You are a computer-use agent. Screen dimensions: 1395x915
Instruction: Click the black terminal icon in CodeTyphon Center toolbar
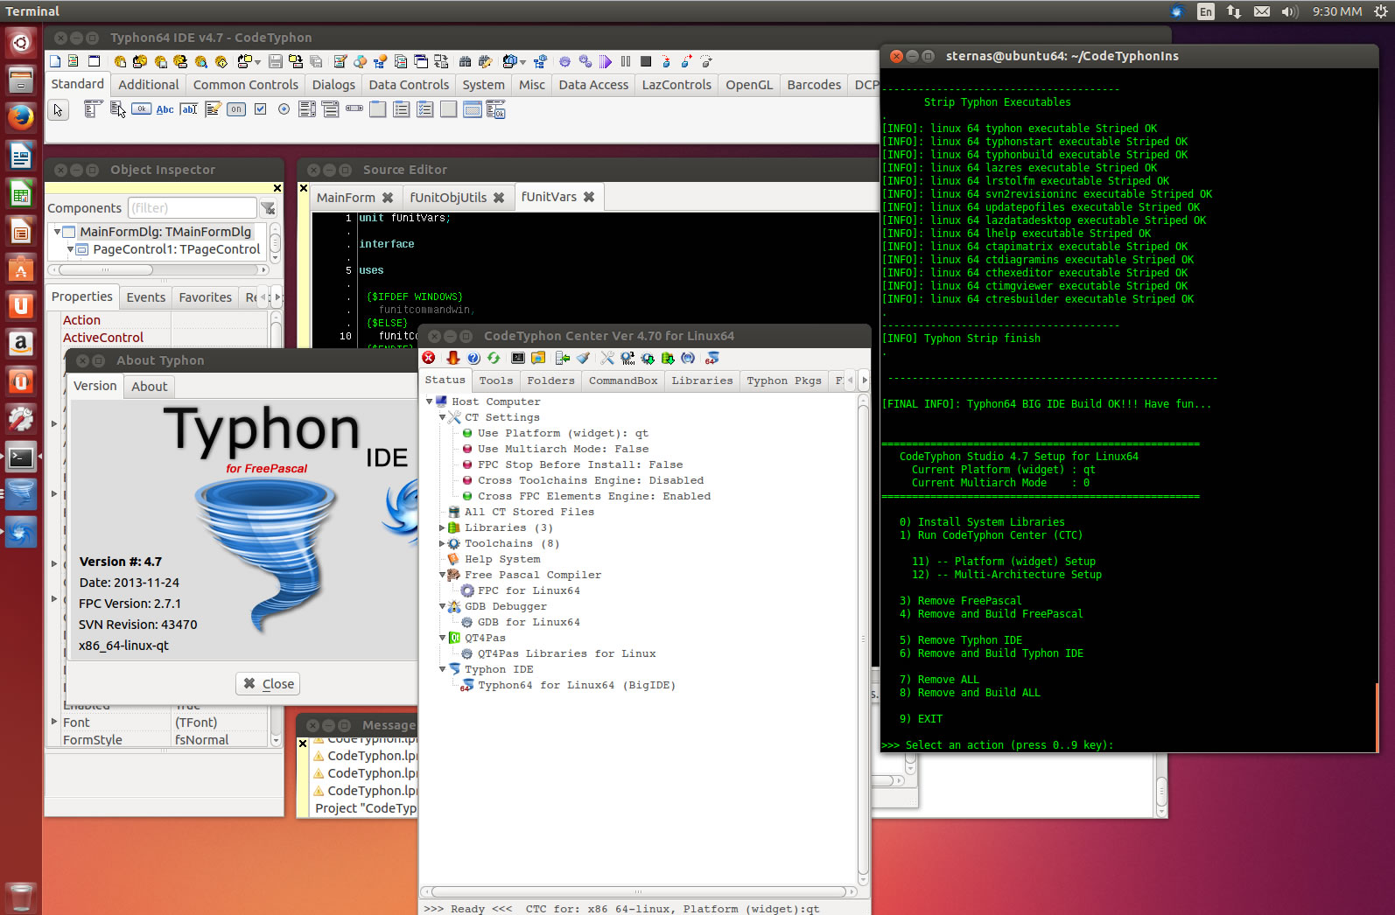[518, 358]
